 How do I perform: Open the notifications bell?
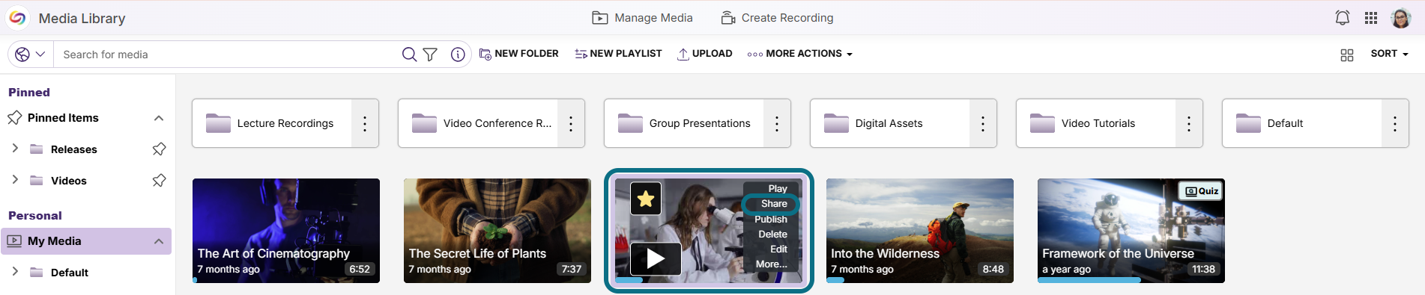pyautogui.click(x=1343, y=18)
